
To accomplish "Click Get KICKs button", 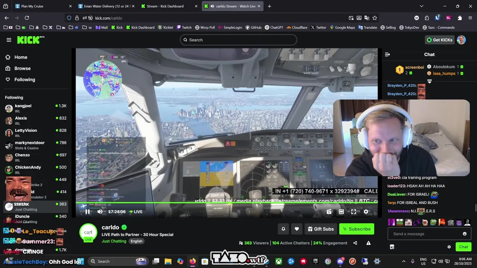I will pos(440,40).
